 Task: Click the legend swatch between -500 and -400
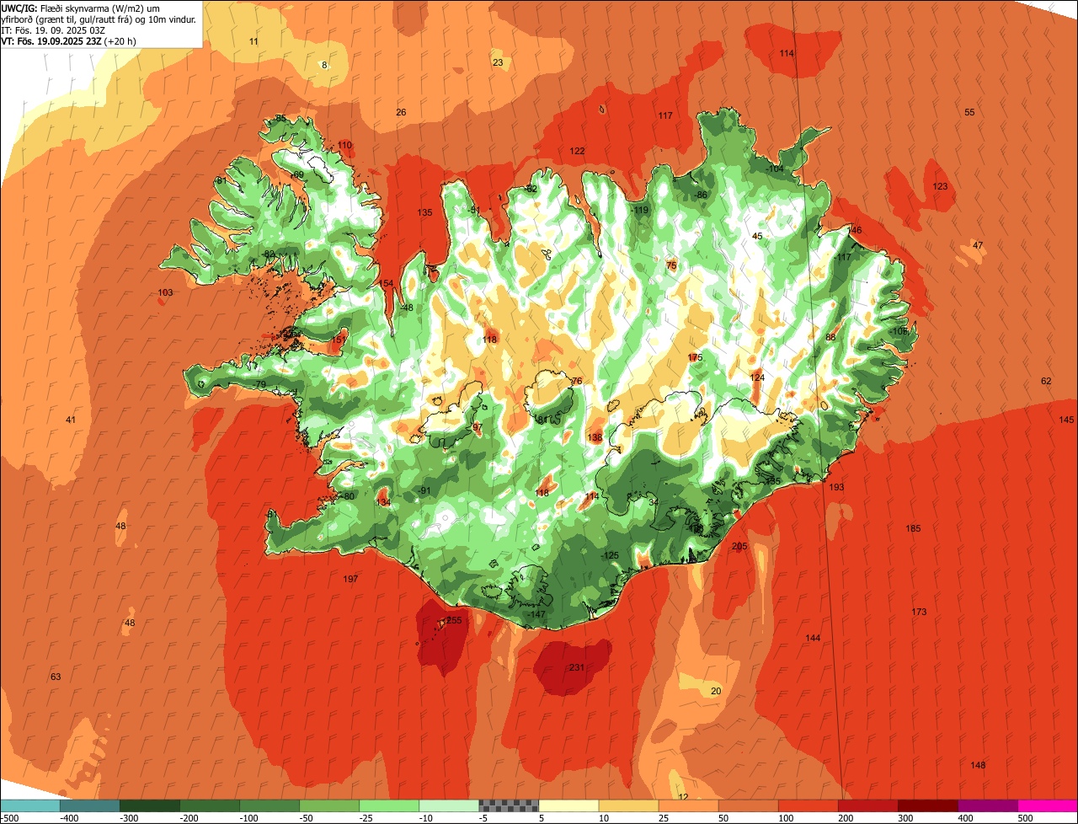tap(30, 805)
